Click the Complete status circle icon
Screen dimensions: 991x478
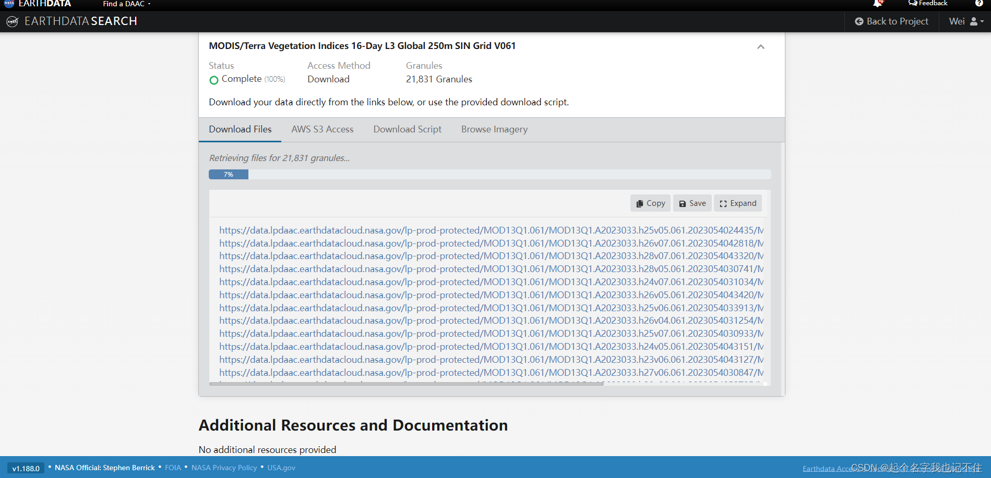213,80
